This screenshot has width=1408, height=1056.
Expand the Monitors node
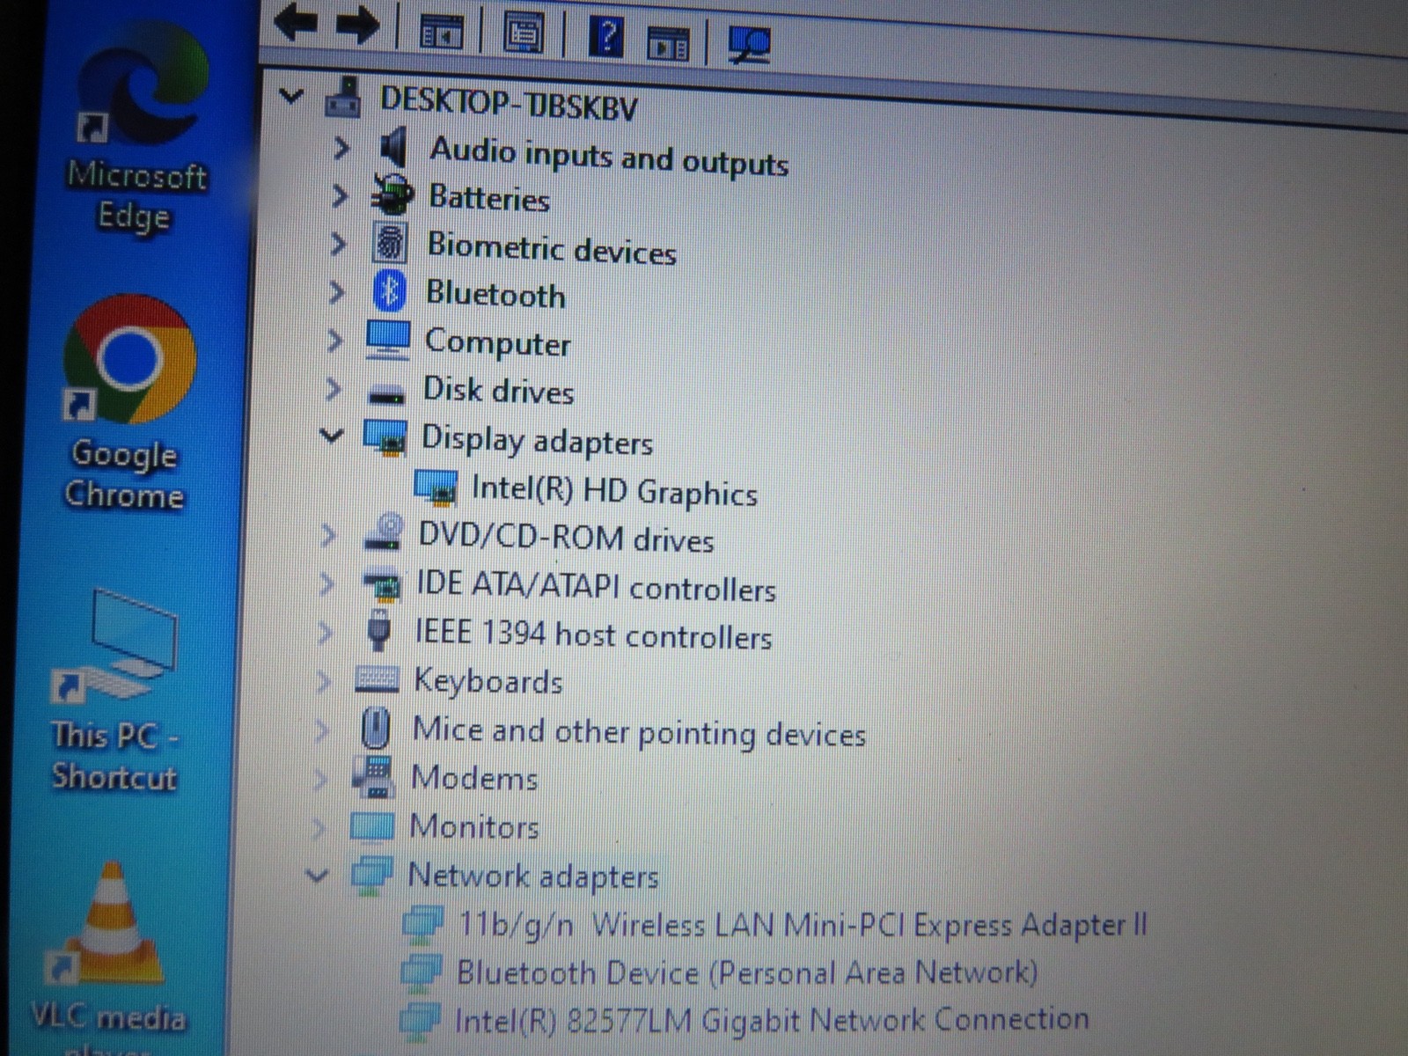coord(319,826)
